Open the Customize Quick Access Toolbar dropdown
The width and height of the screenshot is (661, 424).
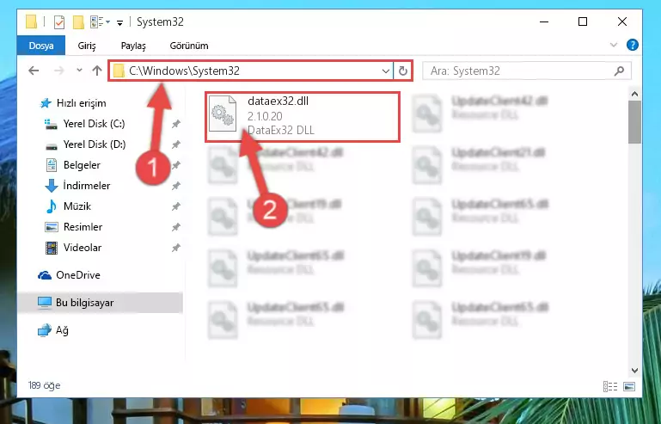coord(119,22)
